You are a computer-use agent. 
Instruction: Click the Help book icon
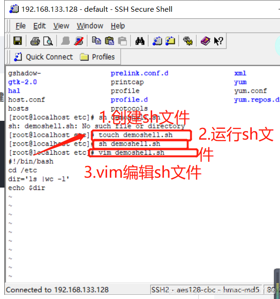[205, 41]
